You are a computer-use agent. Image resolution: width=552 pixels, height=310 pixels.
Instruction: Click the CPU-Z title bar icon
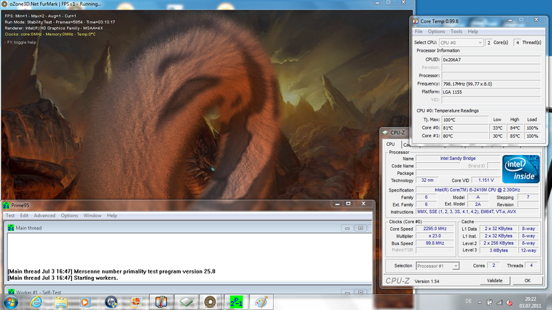pos(386,132)
